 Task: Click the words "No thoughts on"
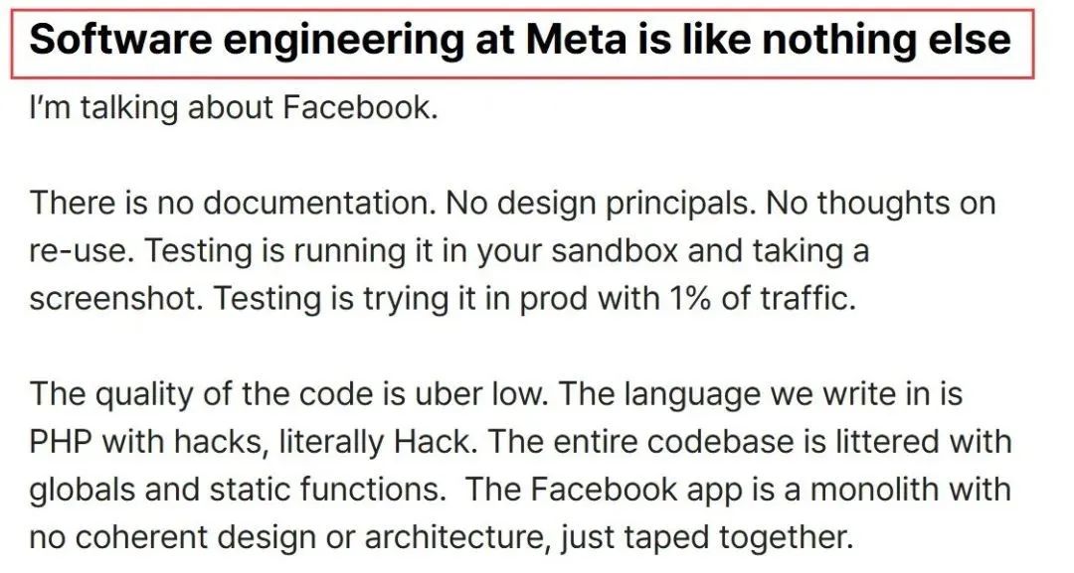coord(880,203)
